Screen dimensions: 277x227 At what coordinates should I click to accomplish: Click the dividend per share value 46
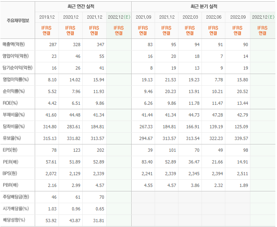click(x=54, y=197)
